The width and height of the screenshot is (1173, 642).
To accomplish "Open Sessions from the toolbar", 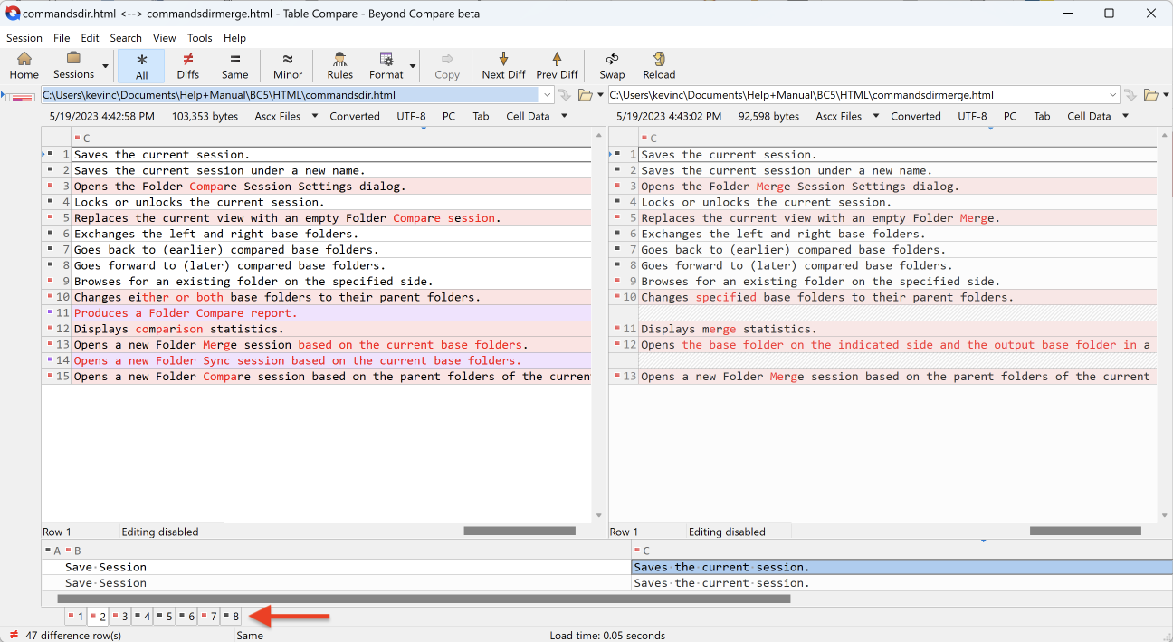I will point(73,66).
